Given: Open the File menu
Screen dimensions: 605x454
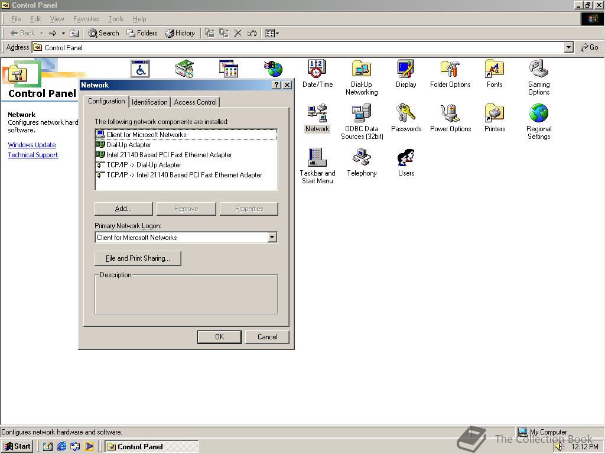Looking at the screenshot, I should point(16,19).
